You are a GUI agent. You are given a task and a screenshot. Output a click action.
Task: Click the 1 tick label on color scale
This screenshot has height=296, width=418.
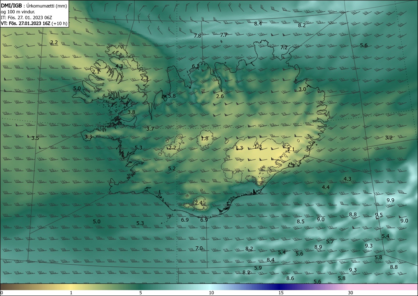[x=71, y=293]
